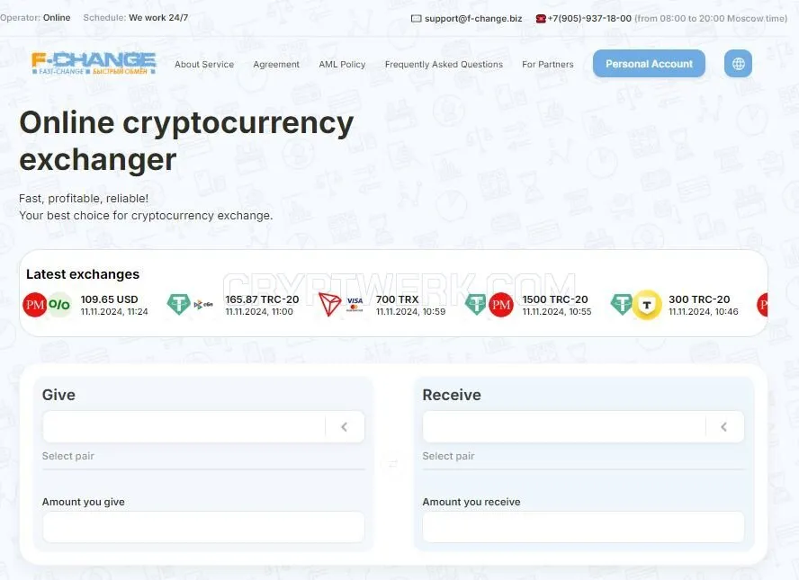
Task: Click the 109.65 USD exchange entry
Action: click(x=85, y=305)
